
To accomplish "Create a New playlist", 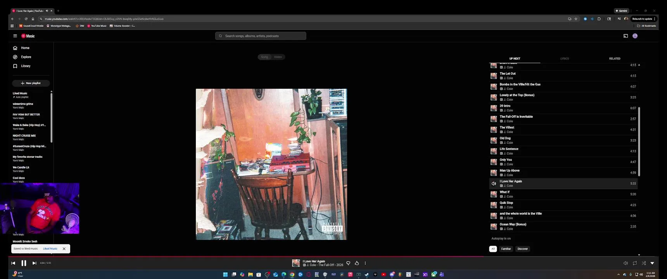I will [31, 83].
